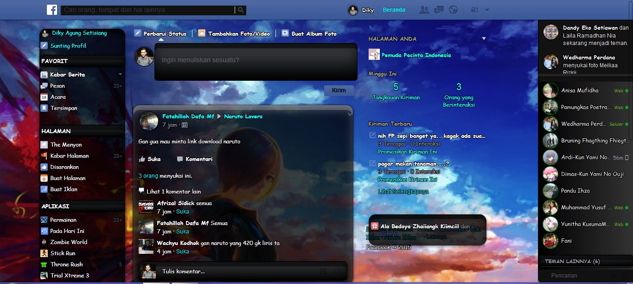Open chat with Dimas-Kun Yami No Ouji

(x=586, y=174)
